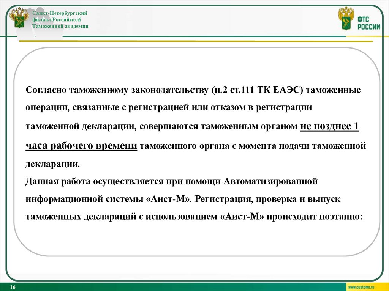Image resolution: width=389 pixels, height=291 pixels.
Task: Click the line starting 'операции, связанные с регистрацией'
Action: [169, 108]
